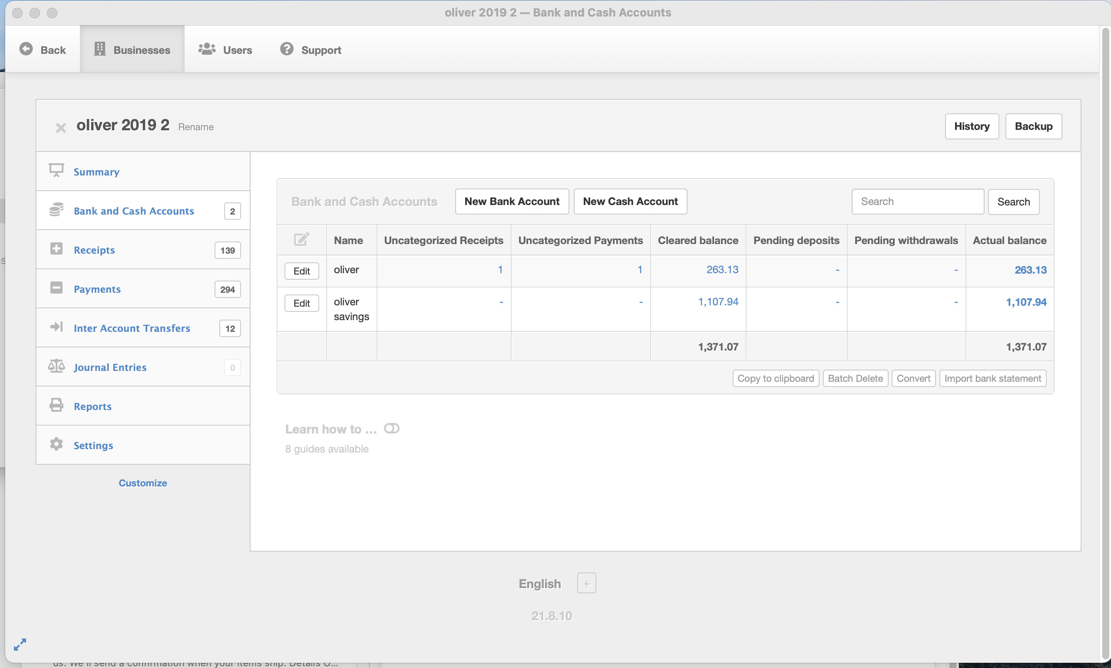This screenshot has width=1111, height=668.
Task: Open the Customize link below sidebar
Action: (142, 483)
